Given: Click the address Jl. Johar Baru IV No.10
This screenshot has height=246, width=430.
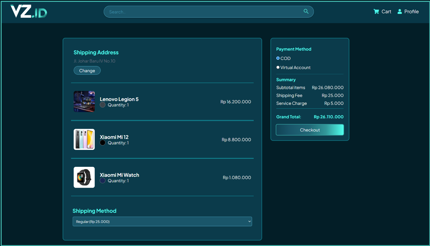Looking at the screenshot, I should point(94,61).
